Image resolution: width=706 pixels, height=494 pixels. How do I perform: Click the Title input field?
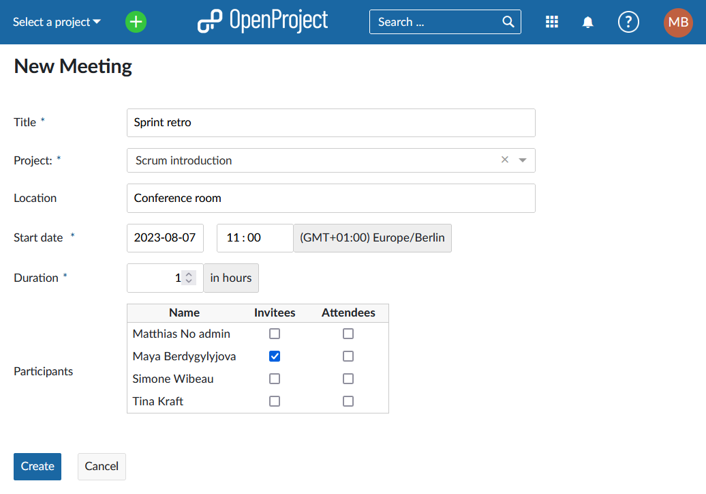coord(331,123)
